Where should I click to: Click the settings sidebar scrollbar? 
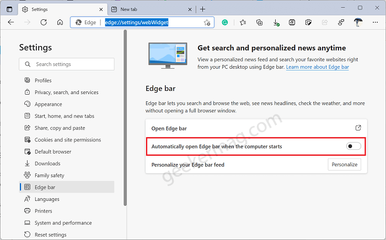125,118
